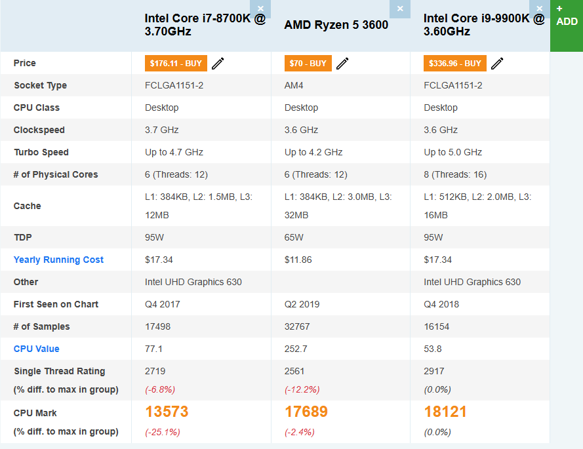The image size is (583, 449).
Task: Select the AMD Ryzen 5 3600 heading
Action: click(336, 25)
